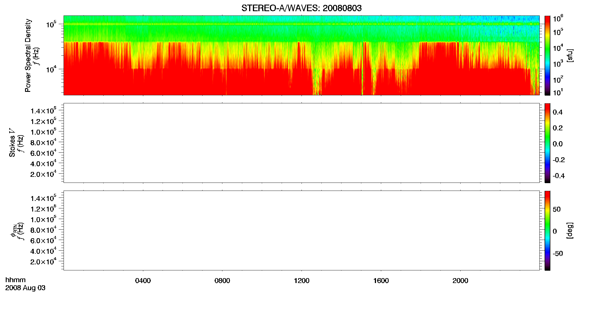Click the -0.4 label on Stokes color bar
The width and height of the screenshot is (603, 310).
tap(559, 176)
